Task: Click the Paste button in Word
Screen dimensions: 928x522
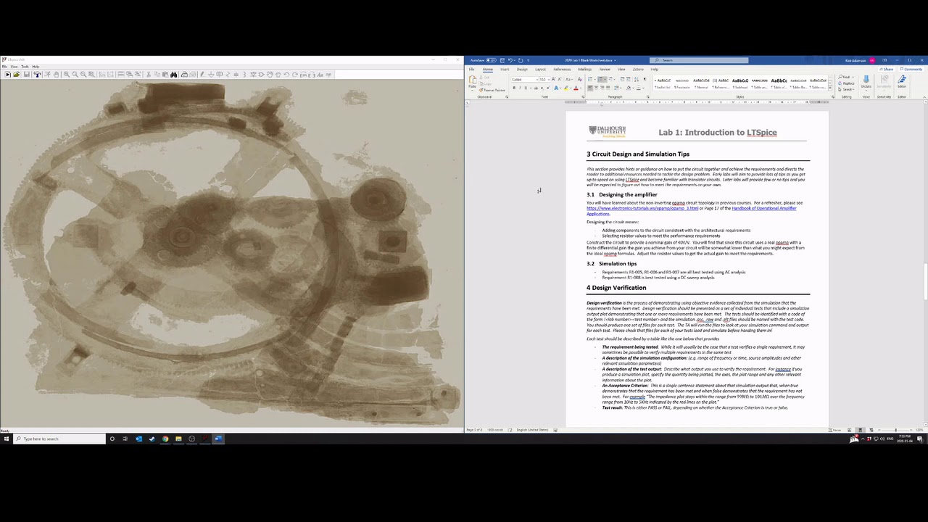Action: tap(473, 82)
